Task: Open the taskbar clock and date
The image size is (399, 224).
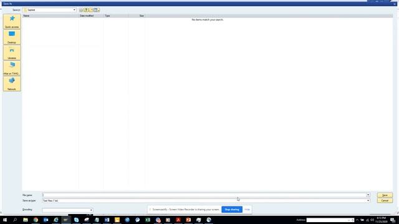Action: pyautogui.click(x=381, y=220)
